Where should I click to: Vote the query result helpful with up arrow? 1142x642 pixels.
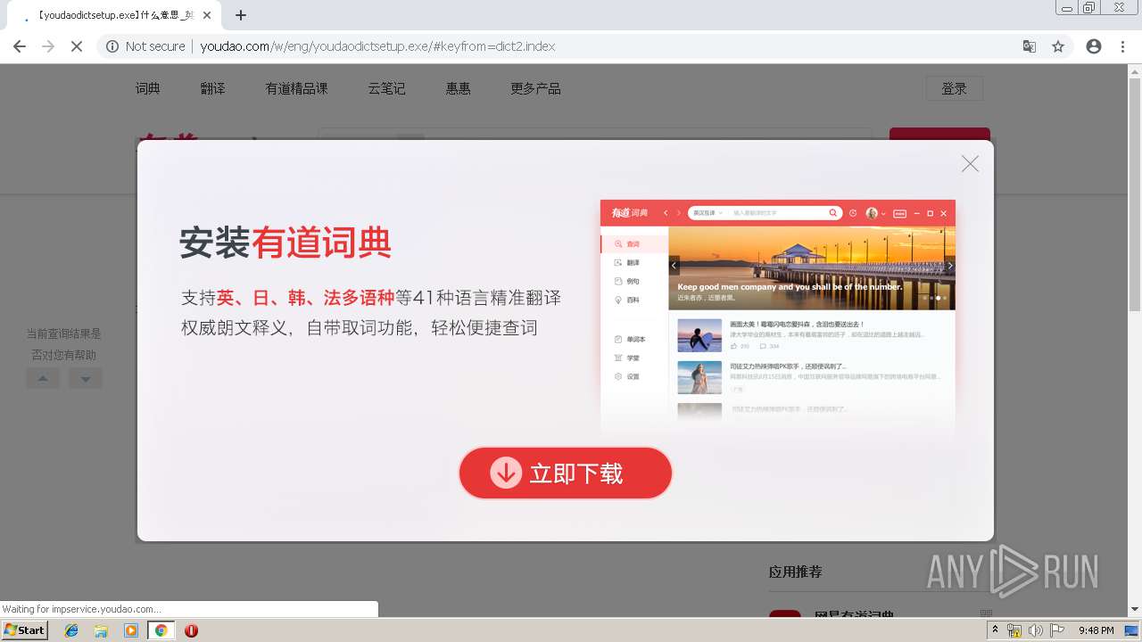43,379
